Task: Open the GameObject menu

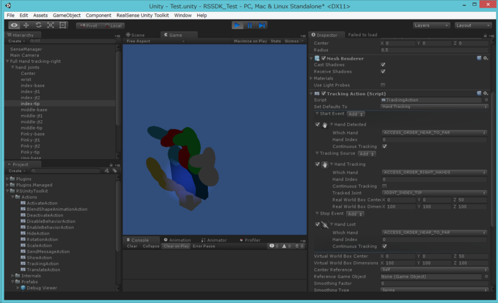Action: [67, 15]
